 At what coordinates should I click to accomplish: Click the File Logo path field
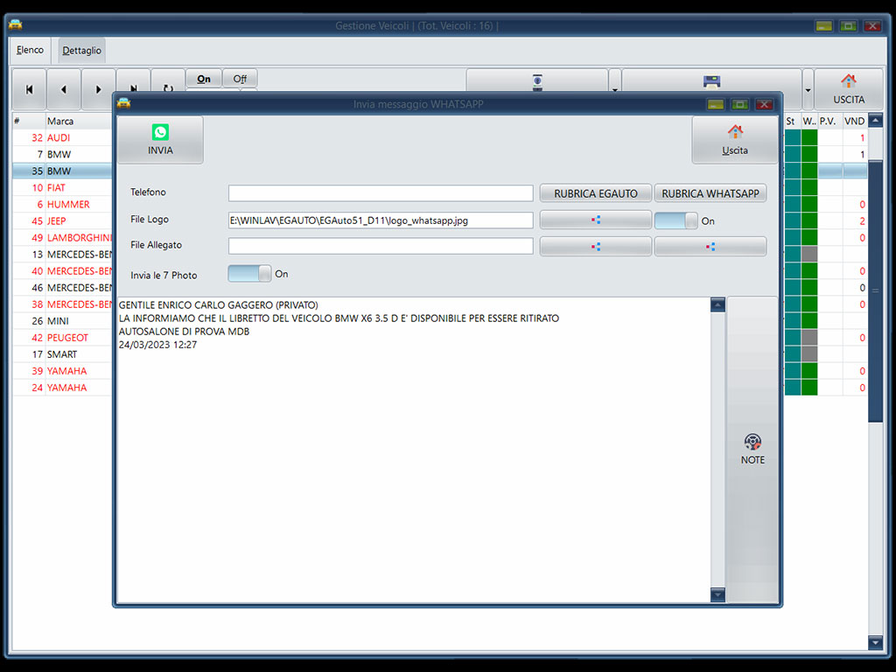coord(381,220)
